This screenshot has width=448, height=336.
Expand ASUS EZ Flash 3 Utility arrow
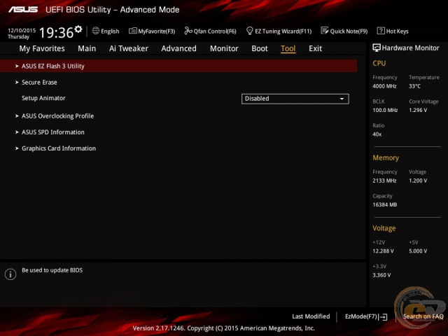point(17,66)
